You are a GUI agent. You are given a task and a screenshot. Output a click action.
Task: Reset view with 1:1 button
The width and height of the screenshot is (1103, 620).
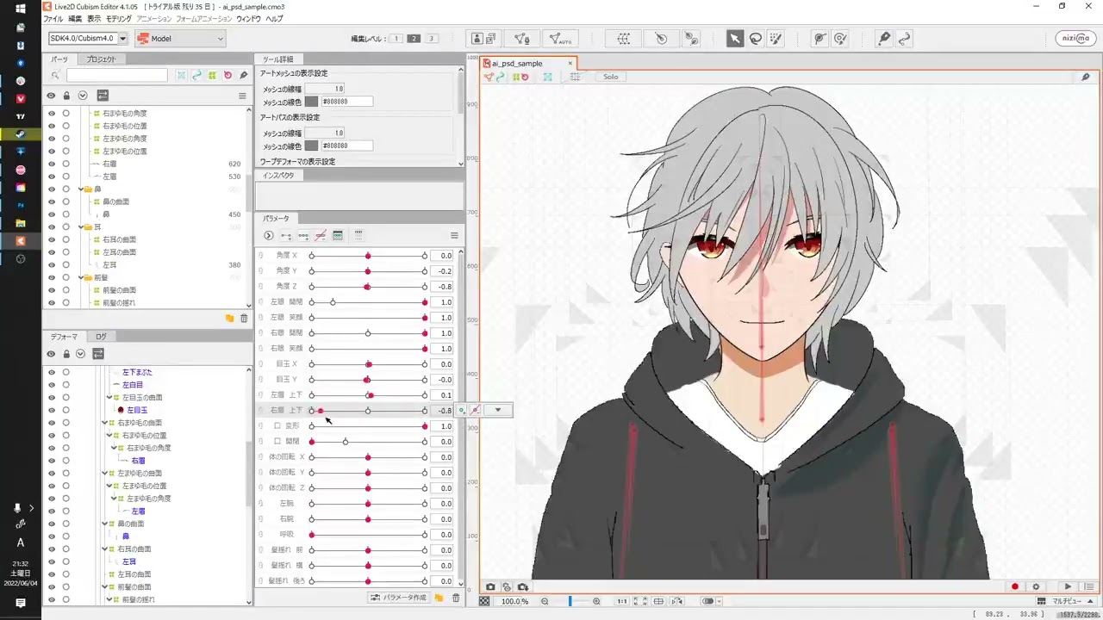click(x=622, y=601)
